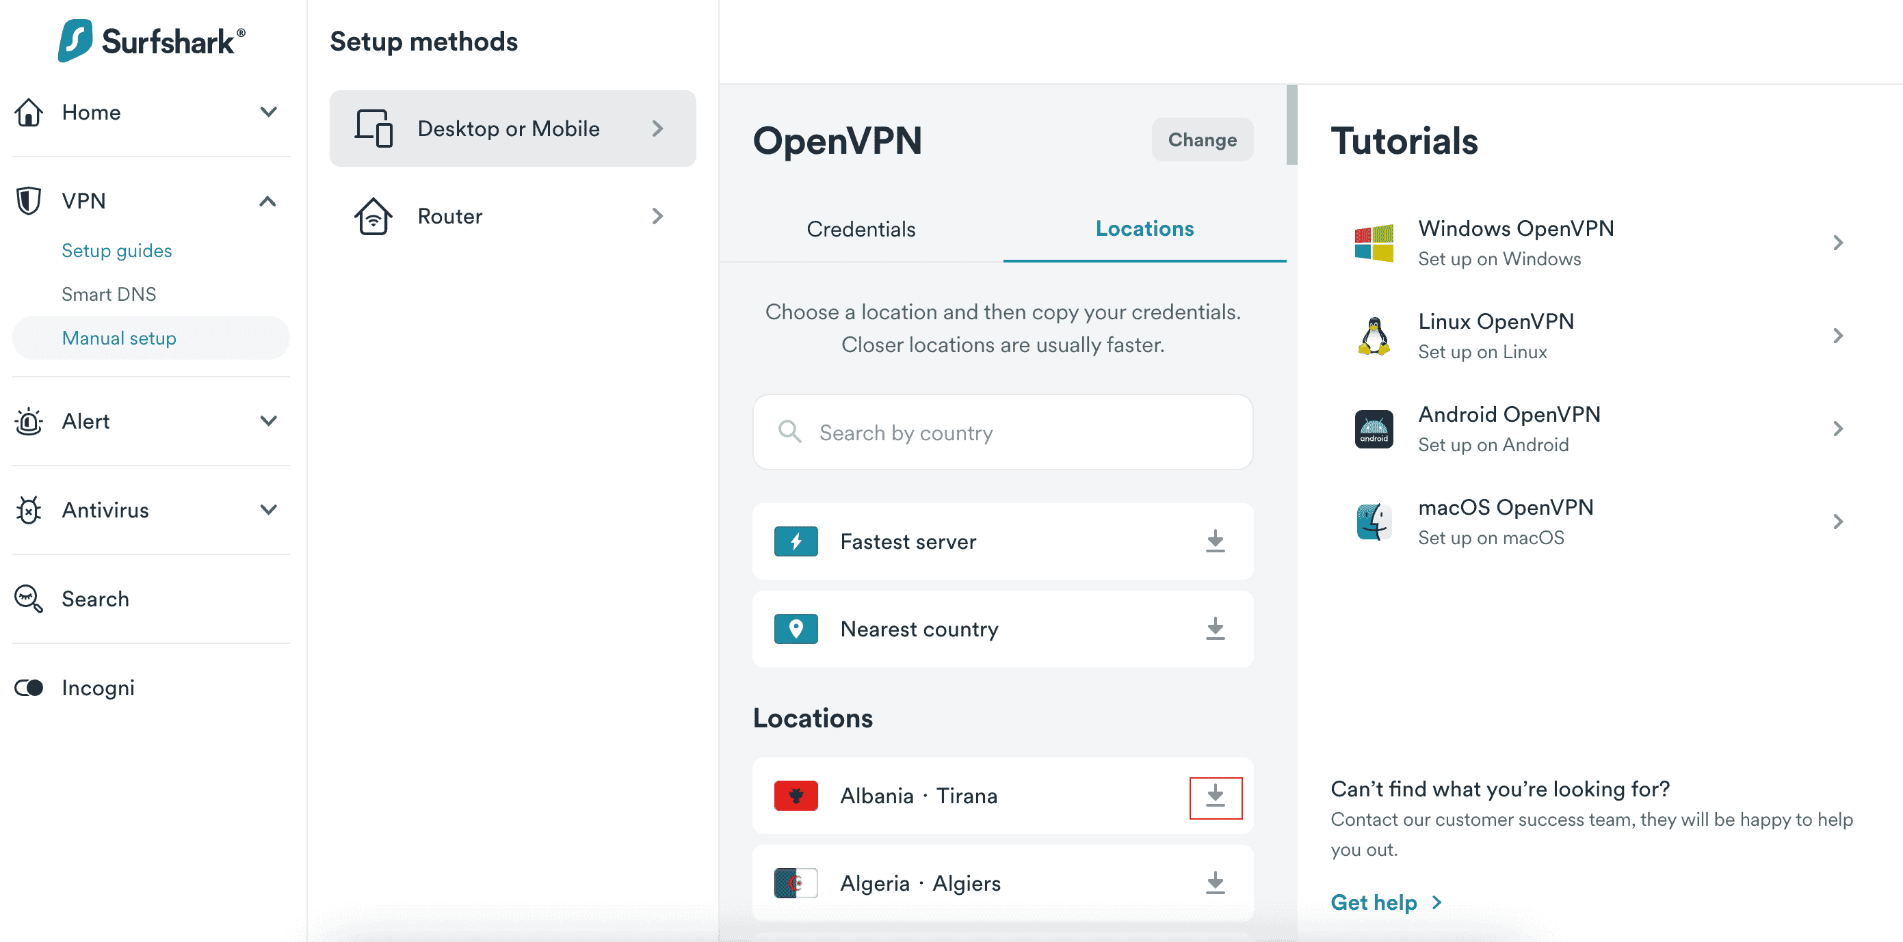Select the Albania · Tirana location row
The height and width of the screenshot is (942, 1903).
click(1003, 796)
